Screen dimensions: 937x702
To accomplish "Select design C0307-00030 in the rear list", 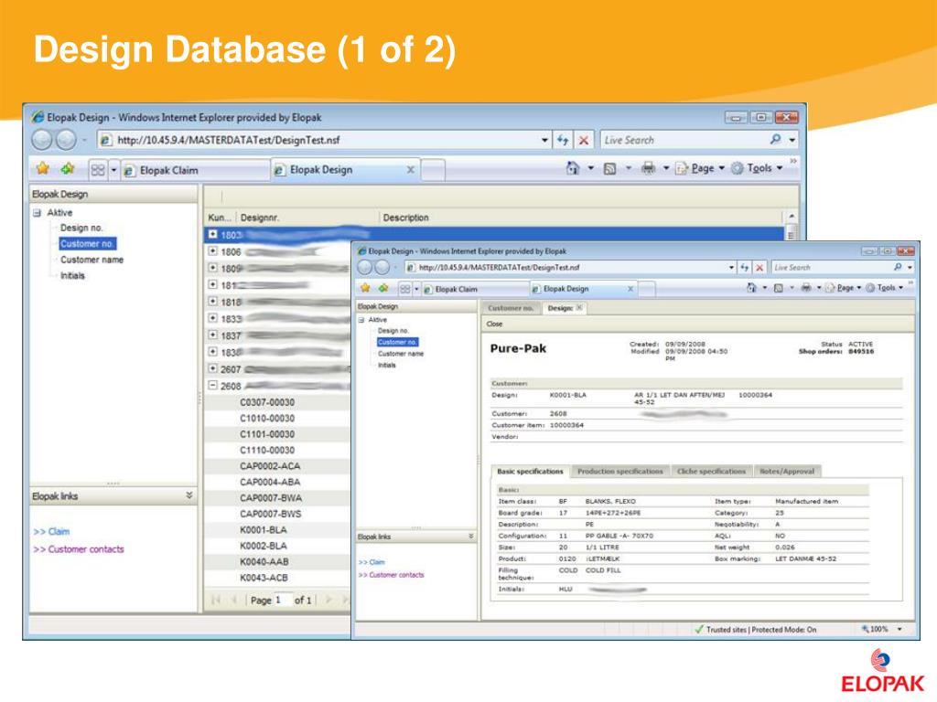I will 267,402.
